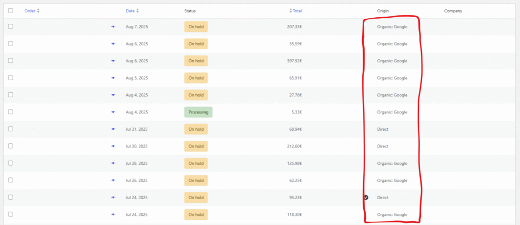Click the On hold badge for Aug 5, 2025

(196, 78)
